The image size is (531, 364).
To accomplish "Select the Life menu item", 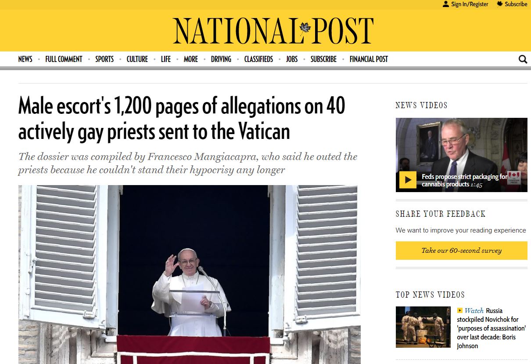I will tap(166, 59).
